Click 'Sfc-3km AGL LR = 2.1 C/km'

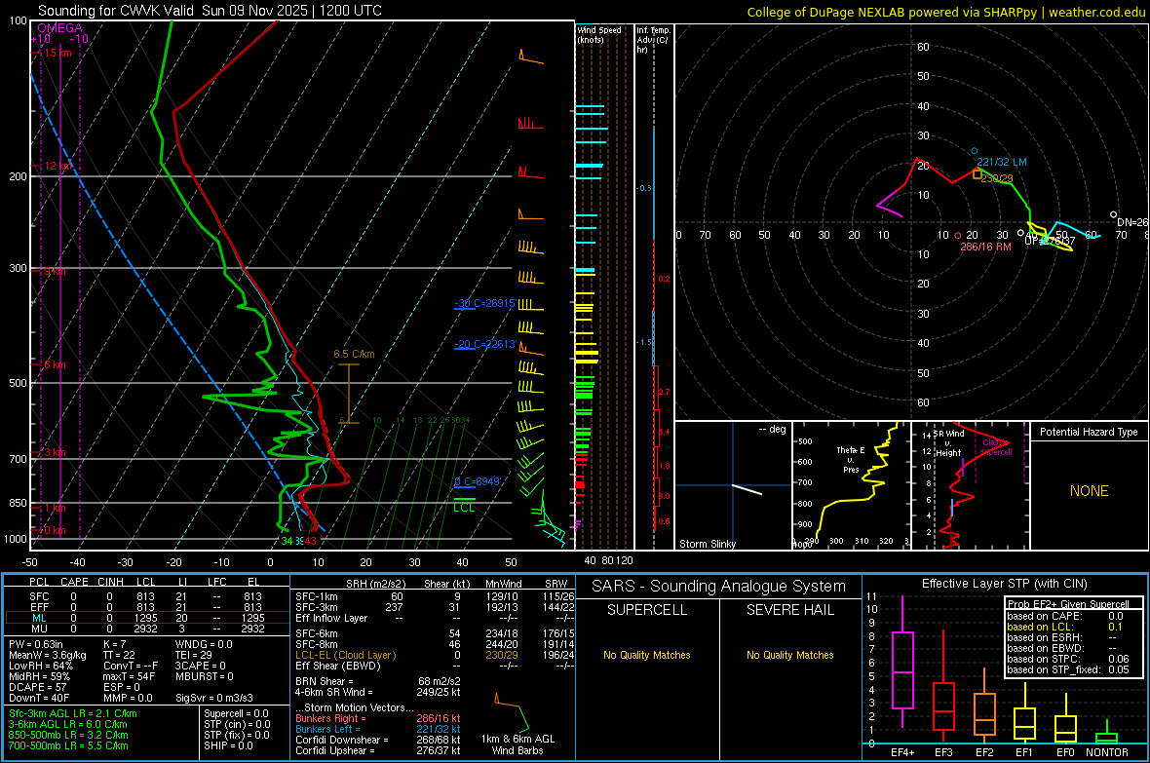[73, 713]
